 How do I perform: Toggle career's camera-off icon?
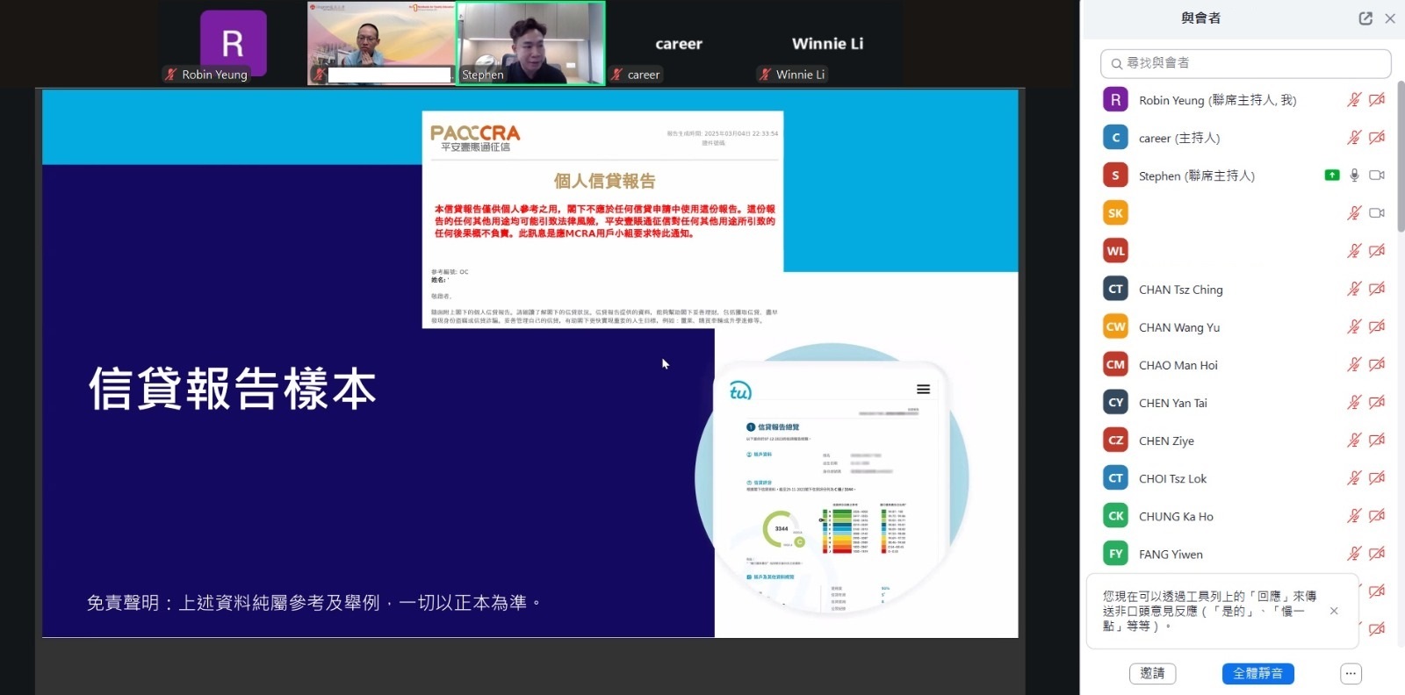pyautogui.click(x=1376, y=138)
